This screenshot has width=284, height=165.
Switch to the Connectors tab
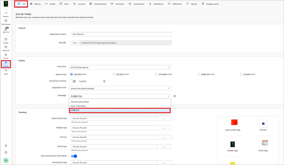(117, 4)
